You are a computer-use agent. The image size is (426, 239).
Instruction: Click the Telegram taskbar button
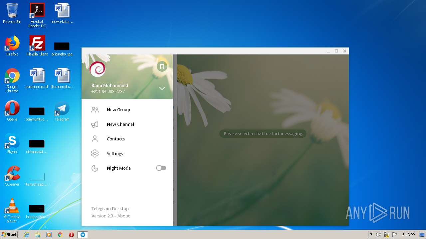(x=83, y=235)
